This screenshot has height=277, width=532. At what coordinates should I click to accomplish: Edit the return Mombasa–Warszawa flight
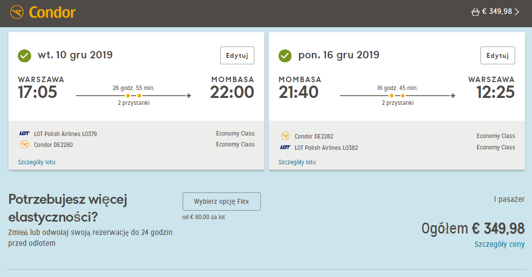pos(498,55)
